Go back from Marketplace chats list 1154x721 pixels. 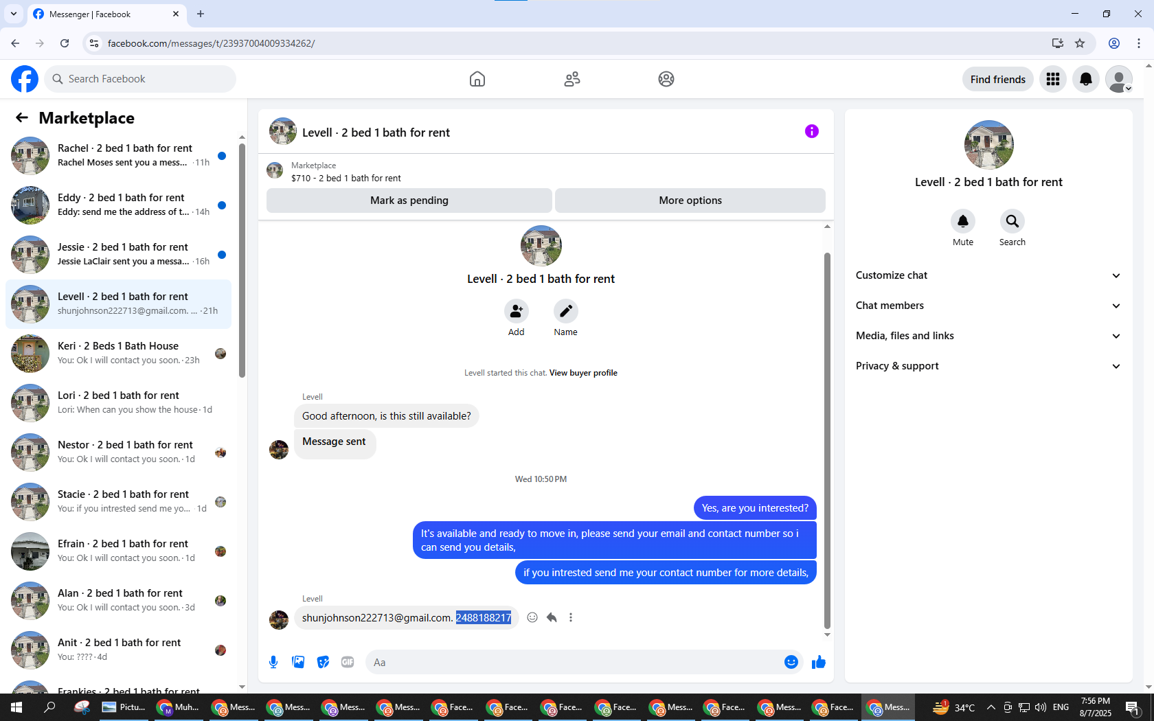22,117
